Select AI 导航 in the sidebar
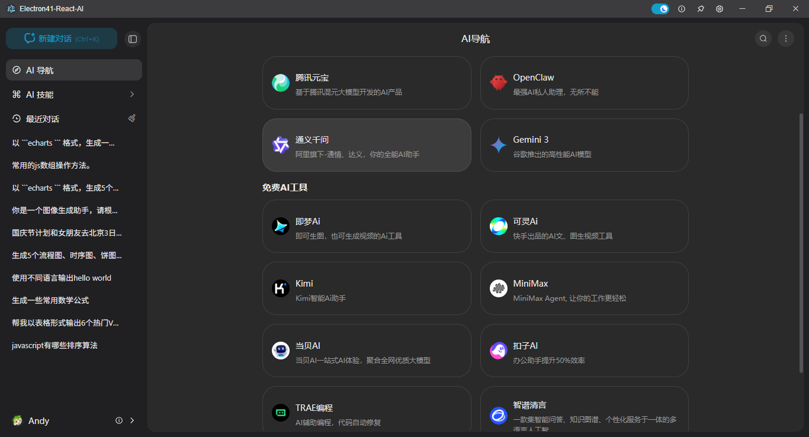809x437 pixels. pos(74,70)
